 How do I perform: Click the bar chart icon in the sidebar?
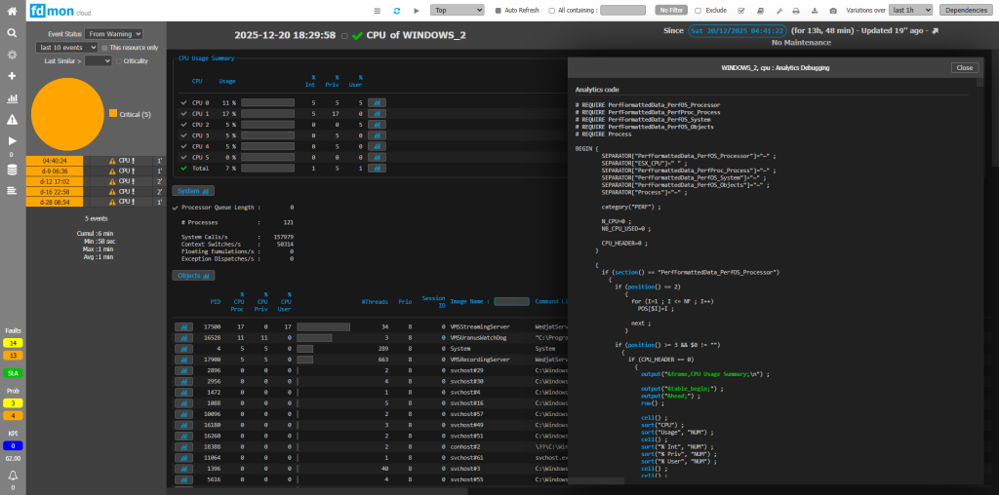13,98
